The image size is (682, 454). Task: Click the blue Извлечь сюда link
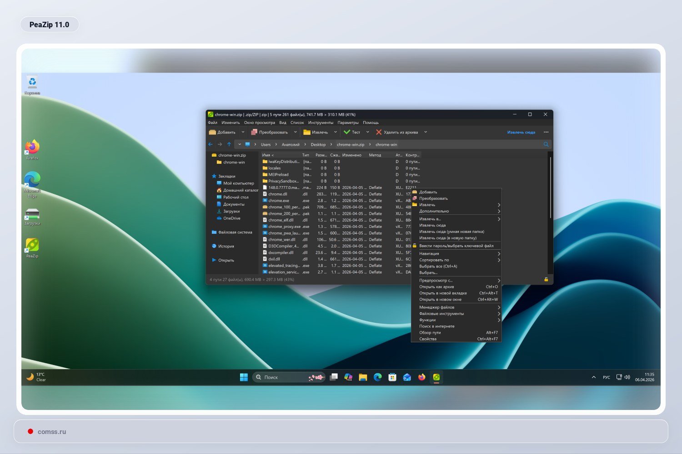click(521, 133)
